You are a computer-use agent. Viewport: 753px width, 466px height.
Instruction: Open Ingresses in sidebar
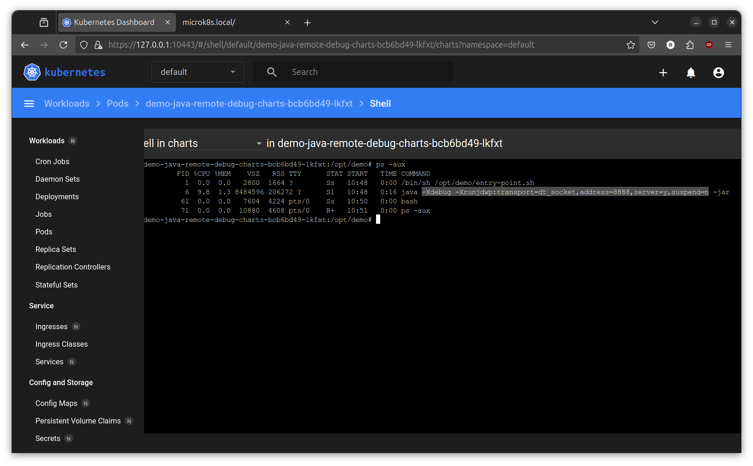tap(51, 326)
